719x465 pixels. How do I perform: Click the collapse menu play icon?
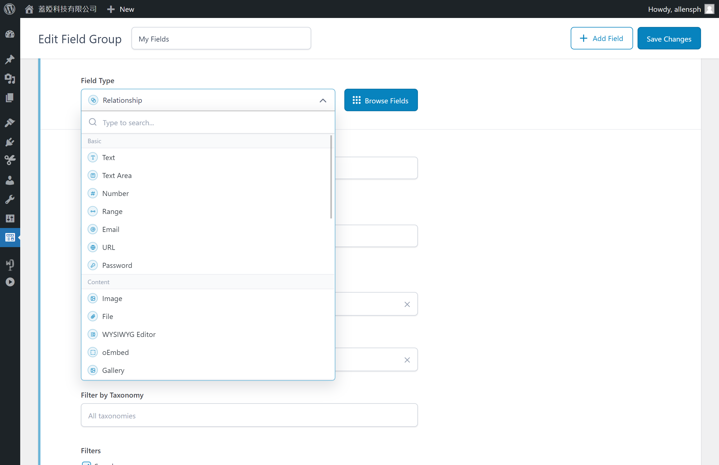[10, 282]
